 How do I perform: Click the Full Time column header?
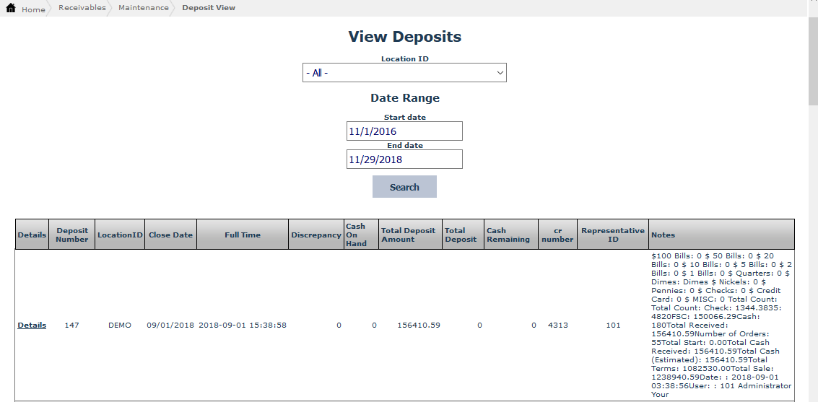point(243,235)
